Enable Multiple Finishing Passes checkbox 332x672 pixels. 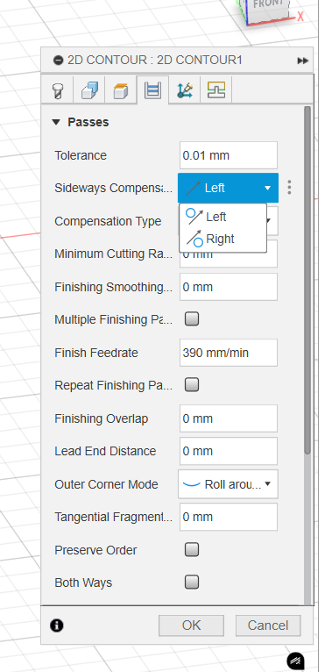click(x=192, y=319)
